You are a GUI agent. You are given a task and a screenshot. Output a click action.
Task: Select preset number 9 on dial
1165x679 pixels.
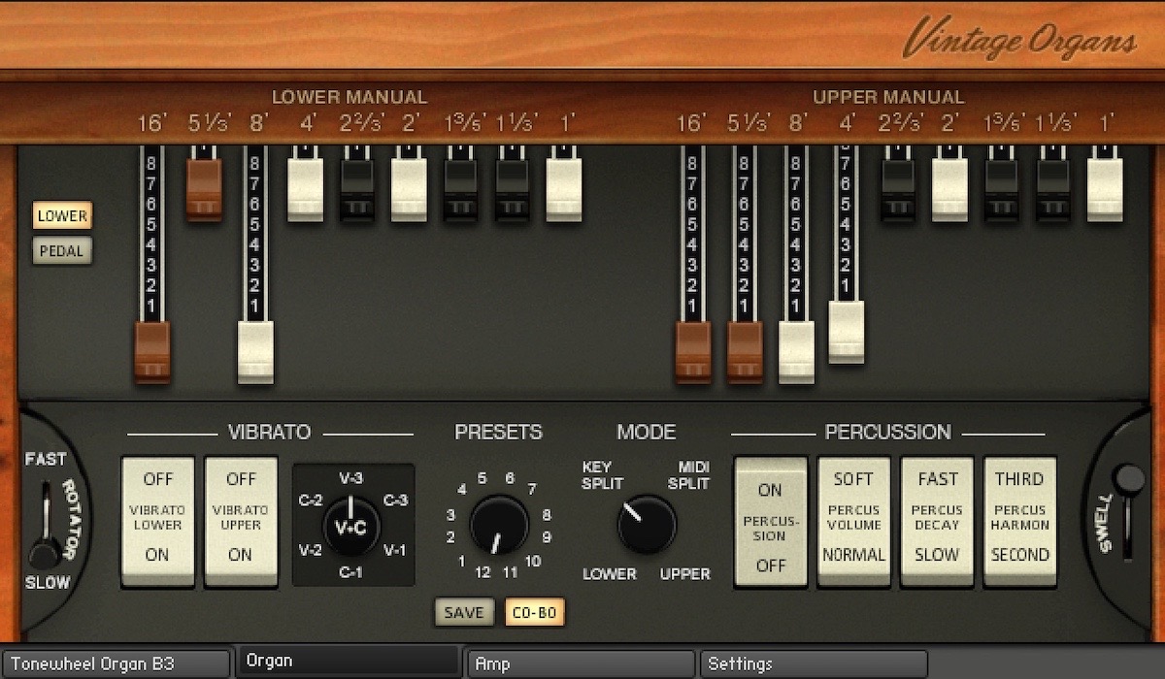[x=547, y=536]
